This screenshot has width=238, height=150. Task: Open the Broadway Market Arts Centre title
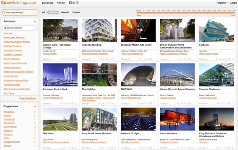coord(136,45)
